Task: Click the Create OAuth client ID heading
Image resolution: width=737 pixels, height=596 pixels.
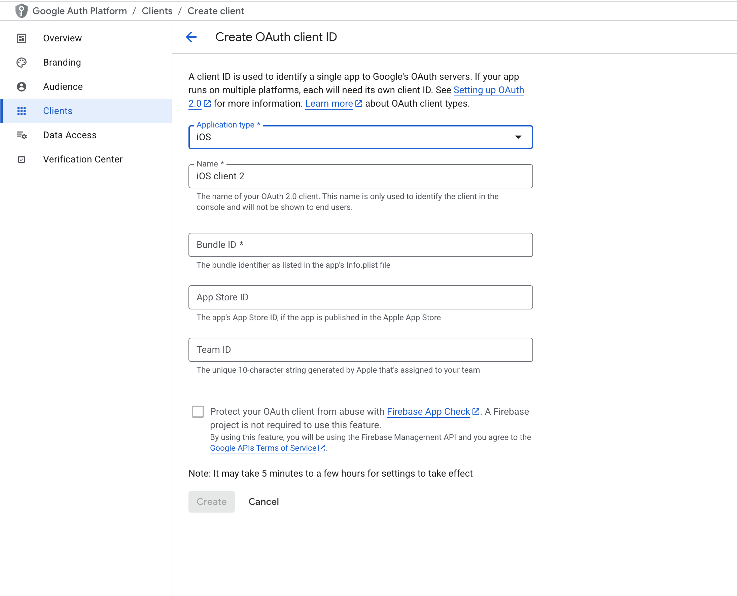Action: click(276, 37)
